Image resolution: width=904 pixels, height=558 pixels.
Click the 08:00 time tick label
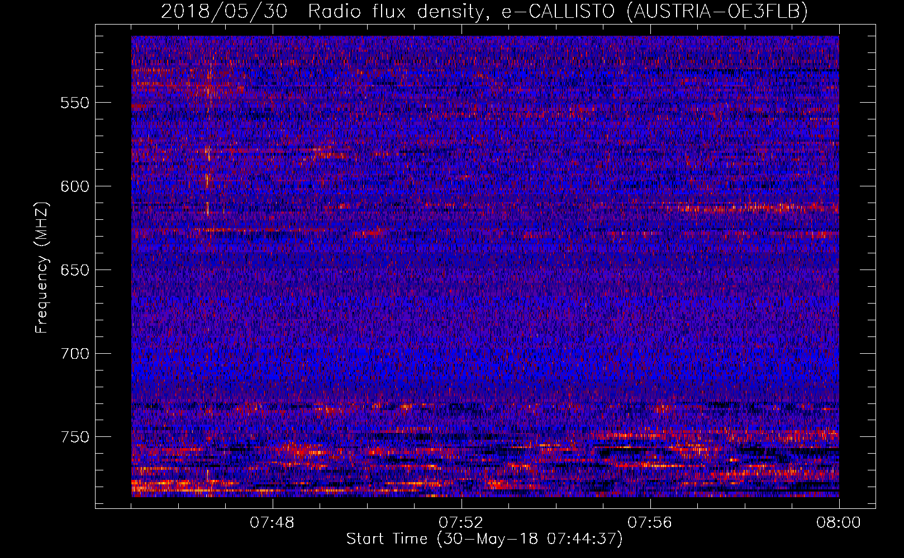click(x=839, y=523)
